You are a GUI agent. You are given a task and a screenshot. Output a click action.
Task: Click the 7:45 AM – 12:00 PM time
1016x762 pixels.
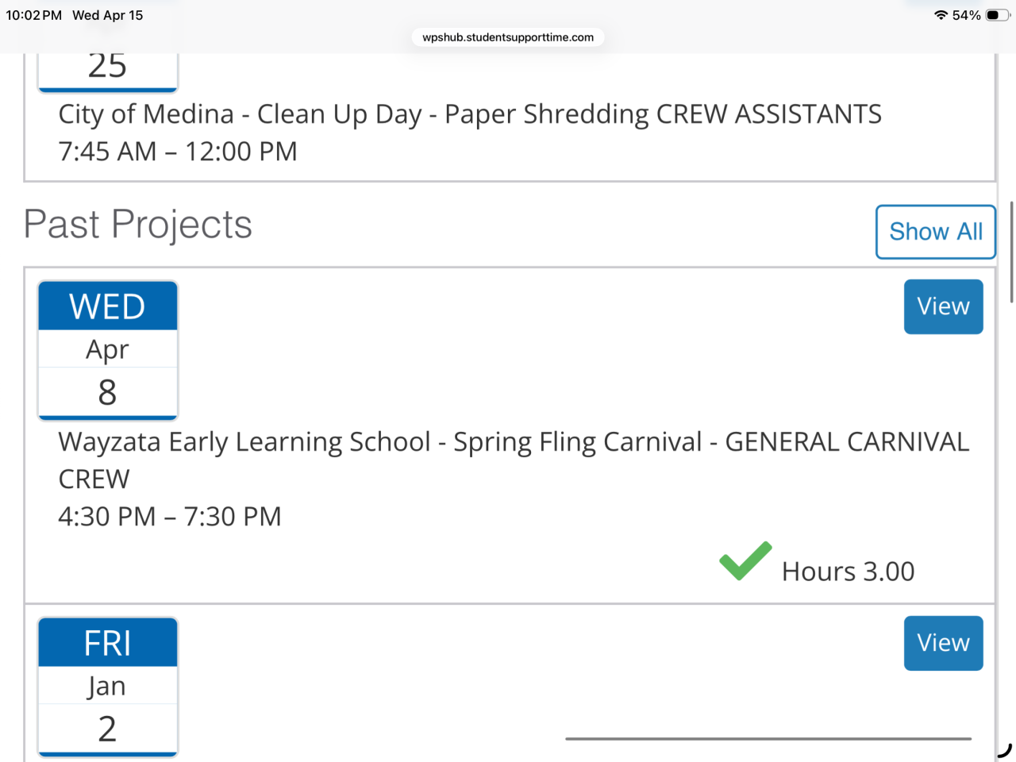coord(178,152)
